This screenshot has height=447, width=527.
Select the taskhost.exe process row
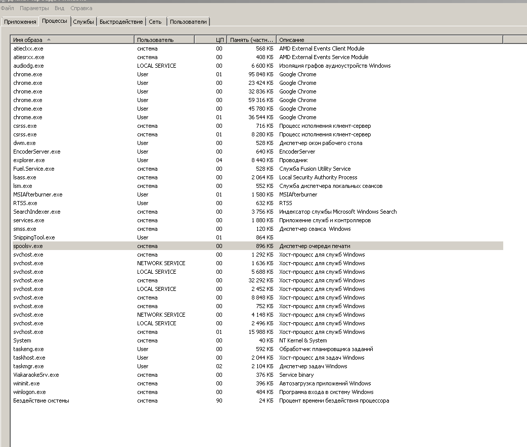click(x=258, y=358)
